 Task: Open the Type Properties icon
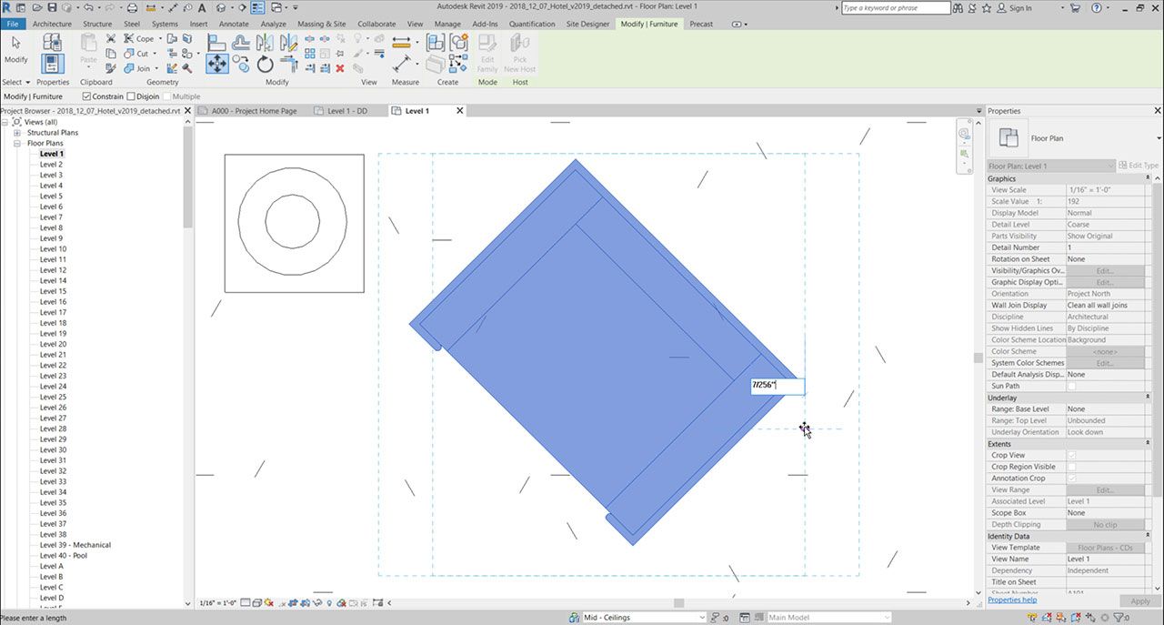pos(52,42)
